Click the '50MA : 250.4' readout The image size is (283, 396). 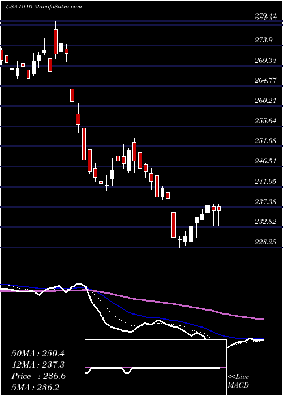click(38, 354)
